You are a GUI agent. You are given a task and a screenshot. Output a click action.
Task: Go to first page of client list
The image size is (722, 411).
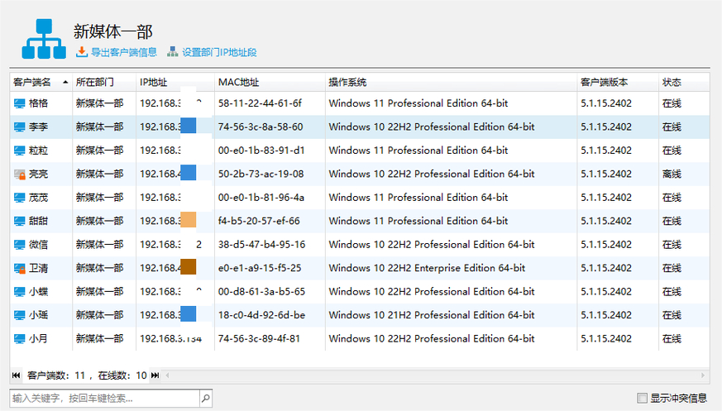point(16,375)
